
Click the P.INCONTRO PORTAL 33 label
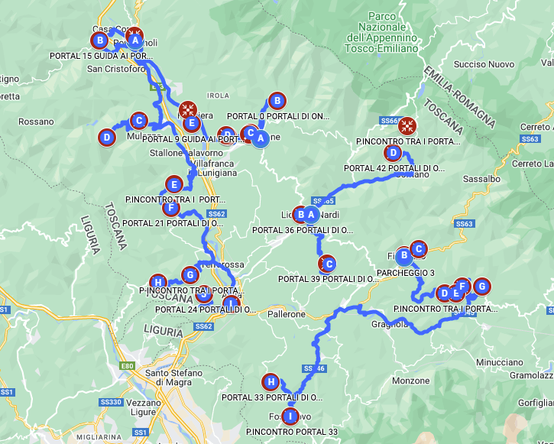292,432
